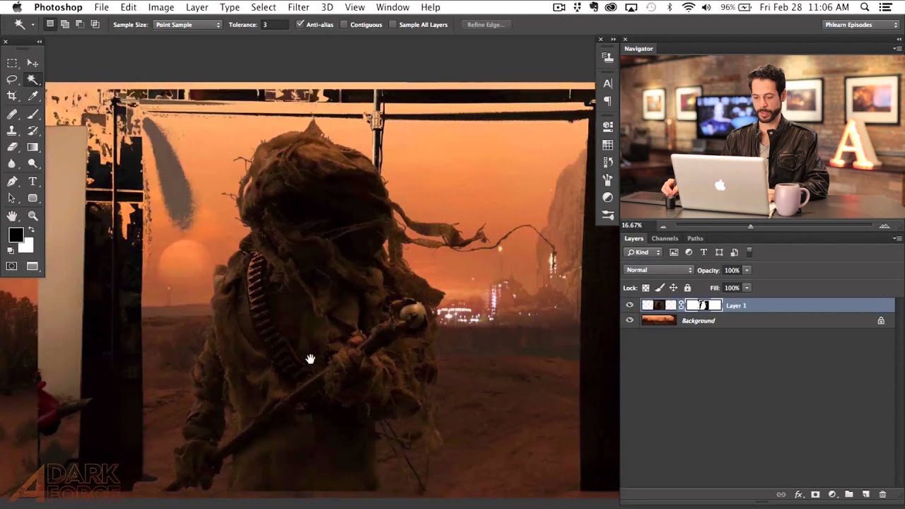Image resolution: width=905 pixels, height=509 pixels.
Task: Open the Layer menu
Action: coord(197,7)
